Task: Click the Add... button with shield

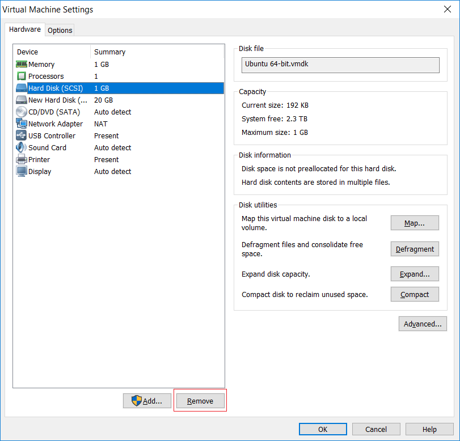Action: [x=147, y=401]
